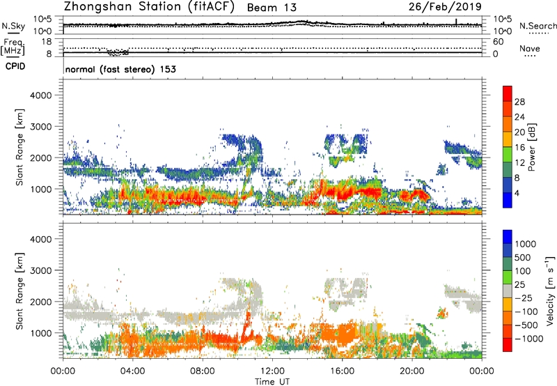Click the red bottom segment of velocity colorbar

tap(508, 345)
